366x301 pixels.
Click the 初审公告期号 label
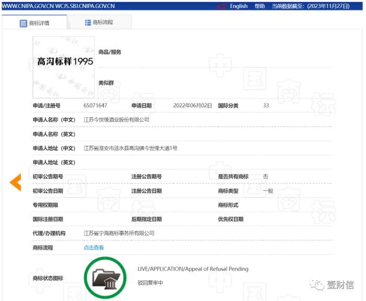pos(48,177)
